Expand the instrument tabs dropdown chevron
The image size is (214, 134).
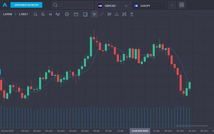click(172, 5)
